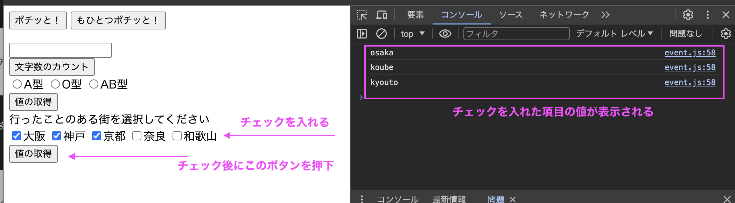Create a live expression with eye icon
Image resolution: width=735 pixels, height=203 pixels.
(x=445, y=34)
